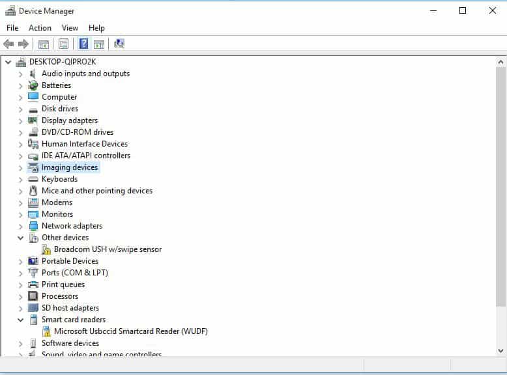Open the View menu
The height and width of the screenshot is (375, 507).
click(70, 28)
